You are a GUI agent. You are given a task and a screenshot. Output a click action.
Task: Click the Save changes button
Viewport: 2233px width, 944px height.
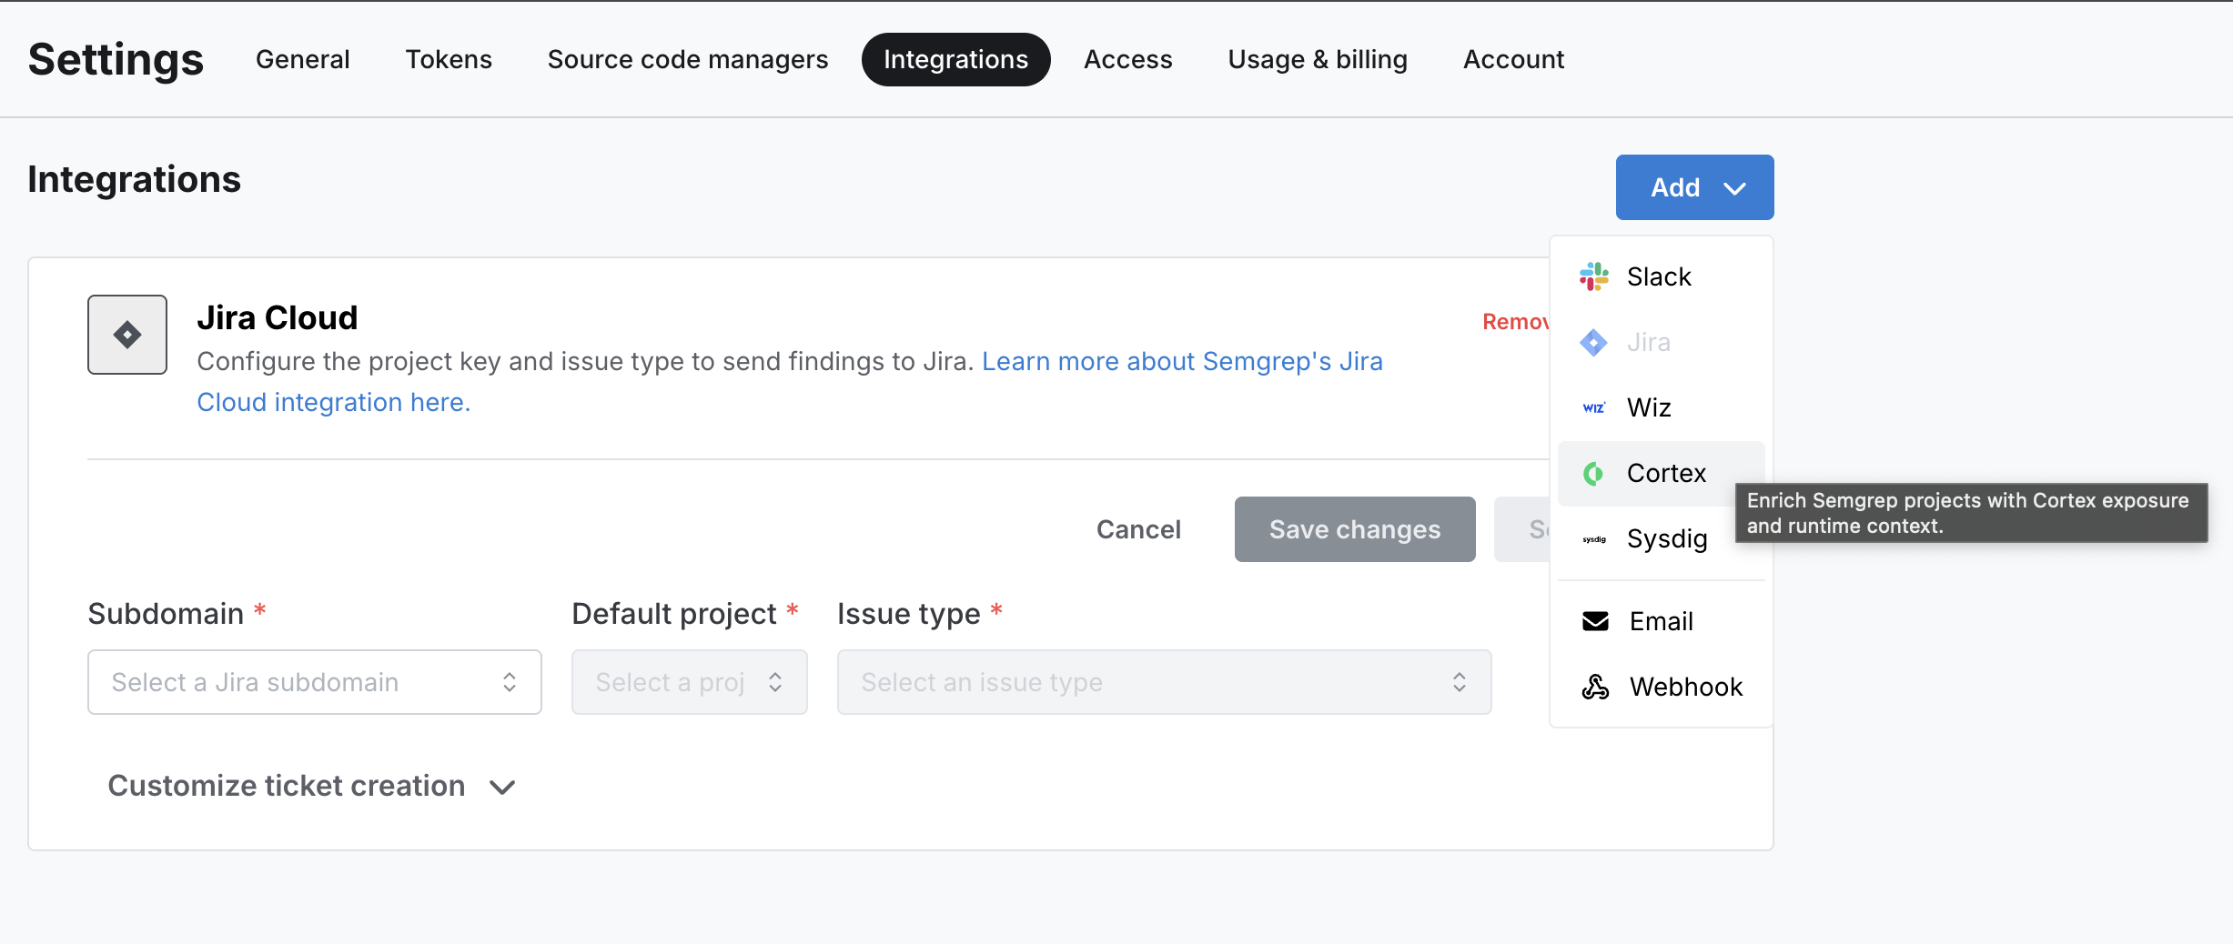point(1354,528)
